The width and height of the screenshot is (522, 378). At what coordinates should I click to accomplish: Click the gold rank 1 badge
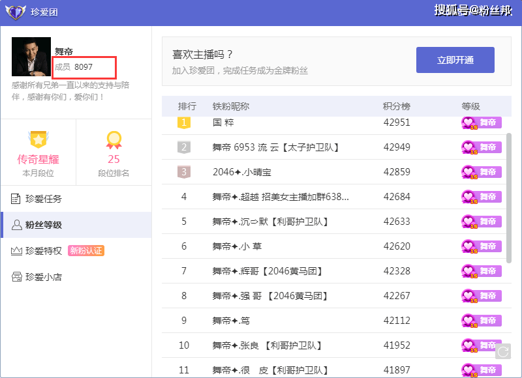[184, 123]
